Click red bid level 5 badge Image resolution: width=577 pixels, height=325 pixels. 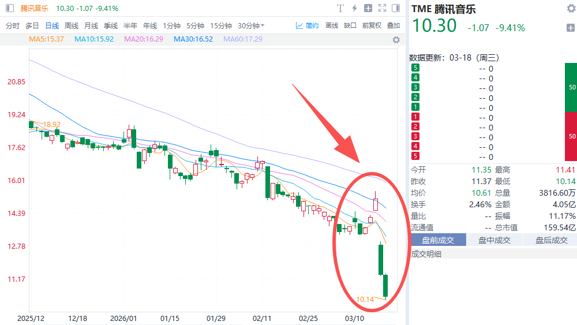pos(415,156)
